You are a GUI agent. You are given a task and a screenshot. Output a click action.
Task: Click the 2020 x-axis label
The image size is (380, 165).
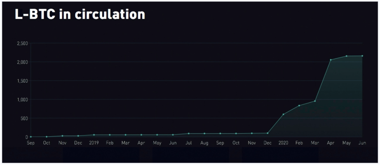283,143
